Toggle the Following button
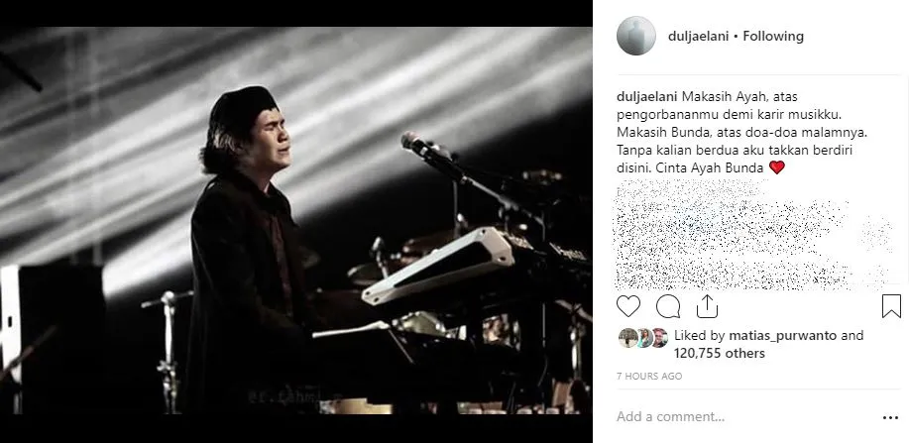This screenshot has height=443, width=909. pos(773,36)
